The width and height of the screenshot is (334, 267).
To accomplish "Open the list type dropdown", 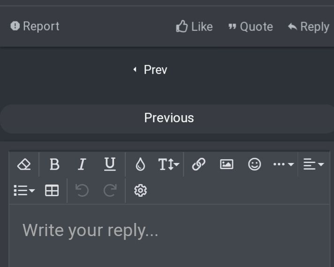I will tap(24, 191).
